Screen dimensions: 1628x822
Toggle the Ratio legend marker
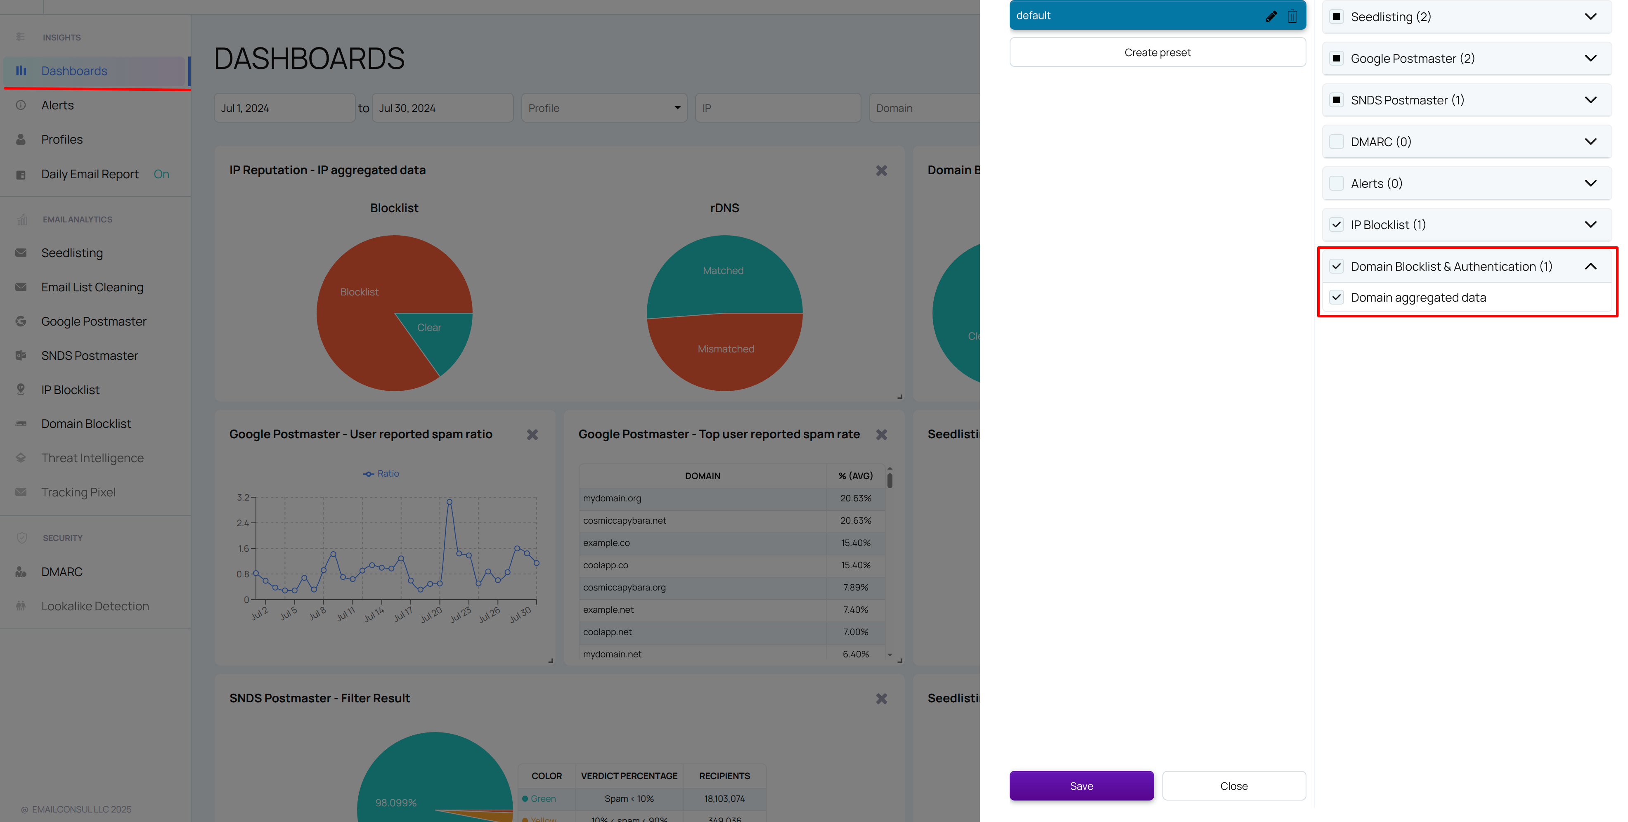(x=369, y=474)
